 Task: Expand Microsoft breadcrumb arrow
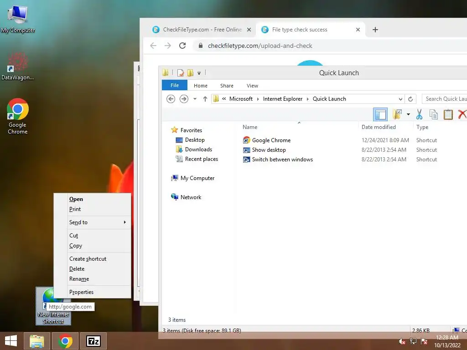(x=258, y=99)
